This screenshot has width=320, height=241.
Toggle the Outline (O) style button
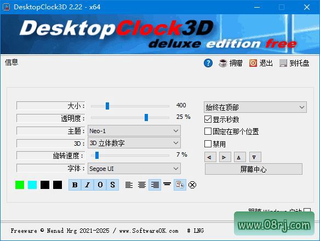click(100, 185)
